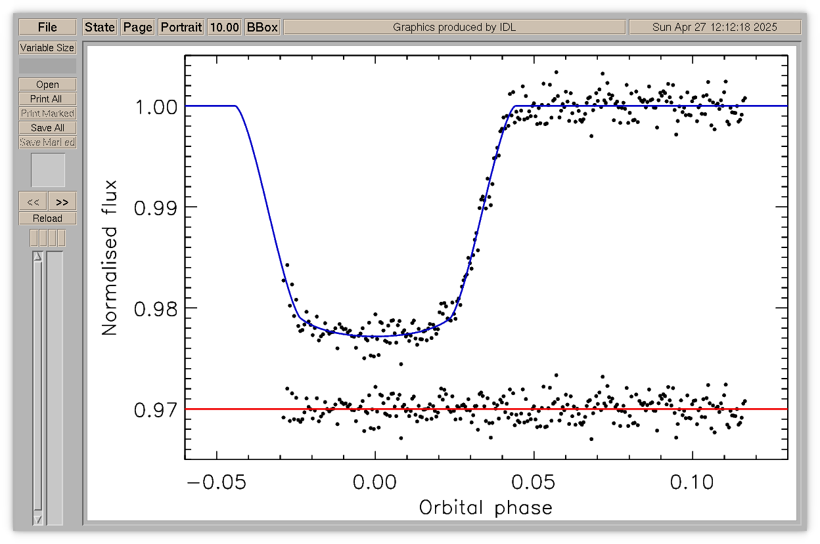Click the scrollbar up arrow
The image size is (820, 544).
[37, 257]
